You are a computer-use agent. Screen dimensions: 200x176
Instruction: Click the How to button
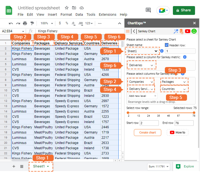coord(178,132)
